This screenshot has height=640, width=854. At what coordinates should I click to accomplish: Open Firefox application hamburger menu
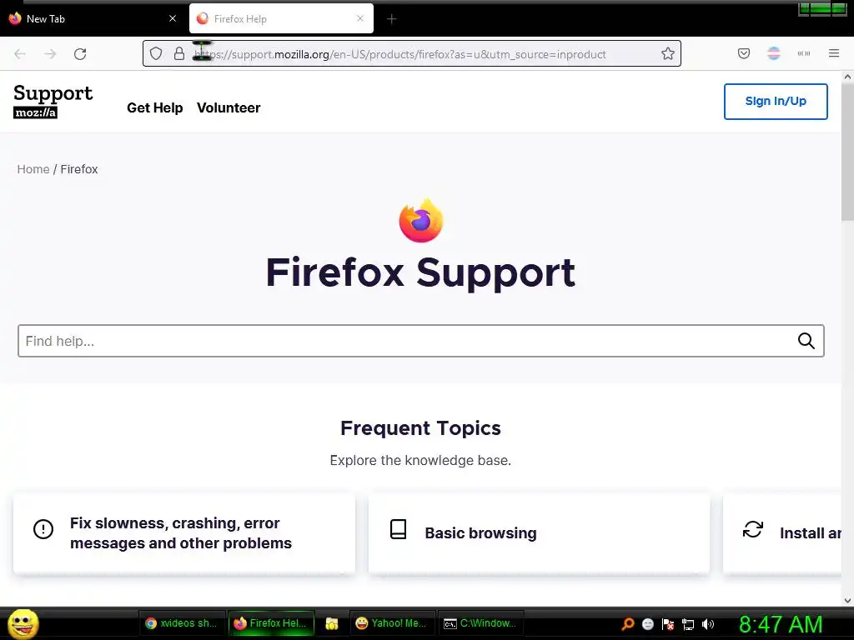pos(834,53)
